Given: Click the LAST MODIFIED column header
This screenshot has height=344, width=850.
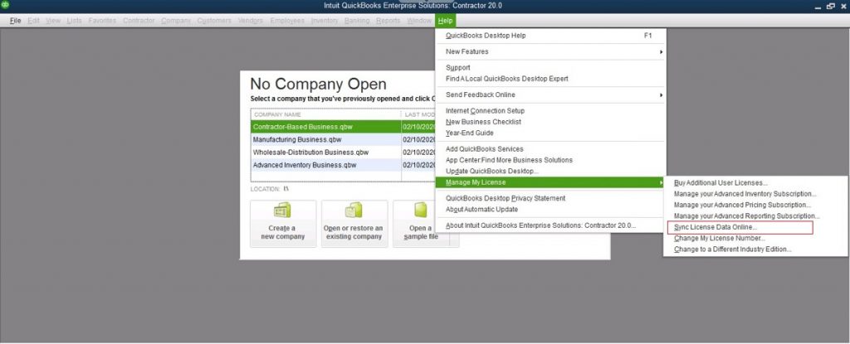Looking at the screenshot, I should (418, 115).
